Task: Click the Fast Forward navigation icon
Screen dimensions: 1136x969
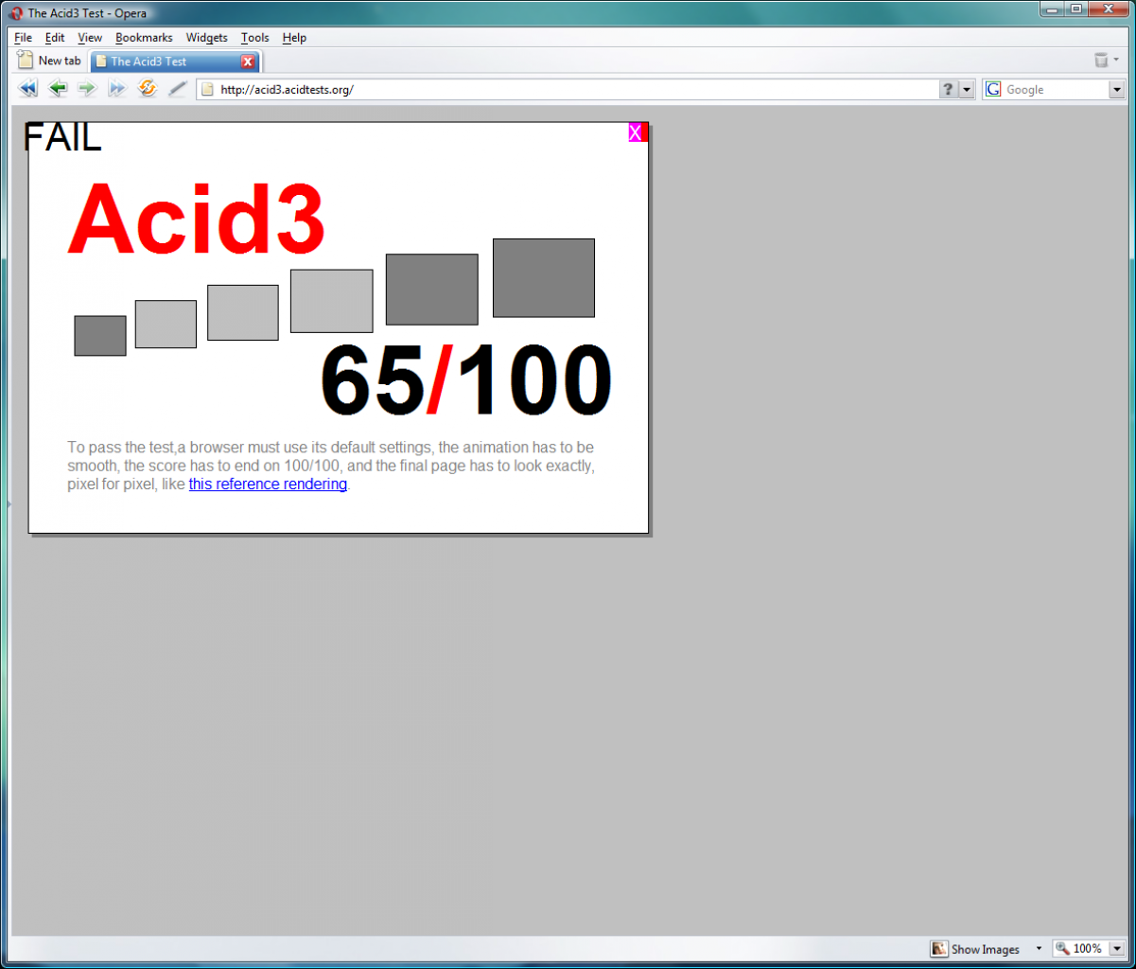Action: [116, 89]
